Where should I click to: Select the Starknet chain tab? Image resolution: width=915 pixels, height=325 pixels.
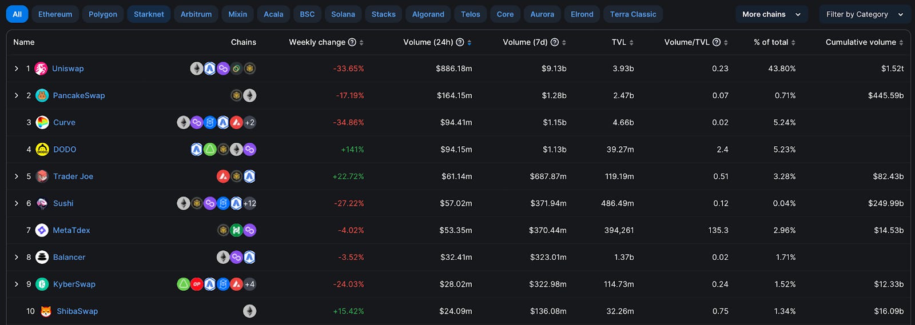coord(149,14)
